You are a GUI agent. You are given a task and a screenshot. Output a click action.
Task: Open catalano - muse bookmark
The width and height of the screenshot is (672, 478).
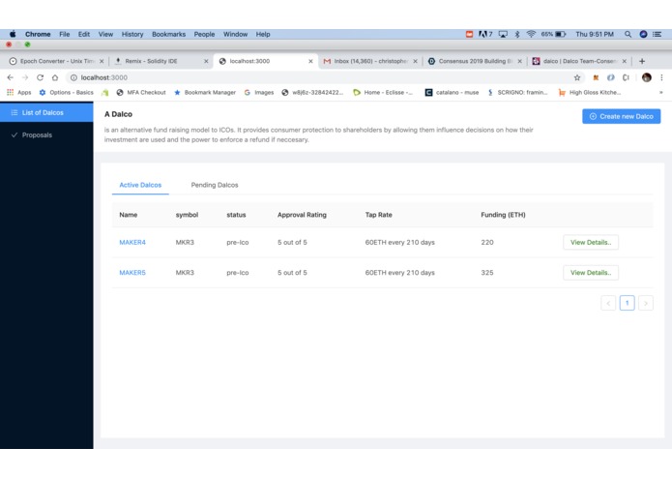pos(453,92)
